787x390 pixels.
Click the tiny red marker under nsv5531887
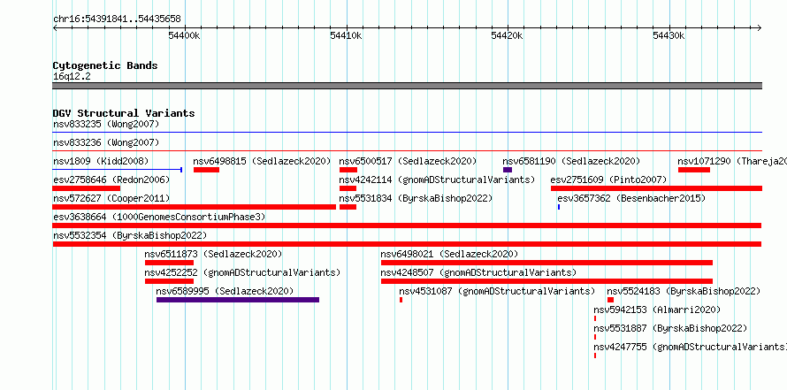click(x=595, y=337)
